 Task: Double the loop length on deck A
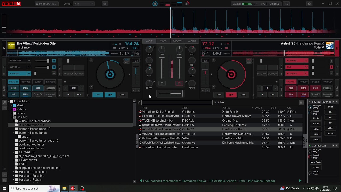pos(82,88)
